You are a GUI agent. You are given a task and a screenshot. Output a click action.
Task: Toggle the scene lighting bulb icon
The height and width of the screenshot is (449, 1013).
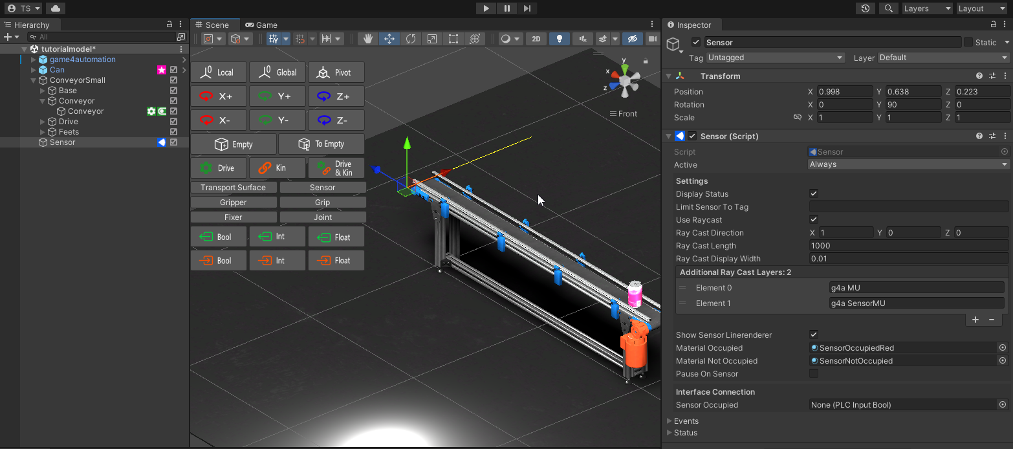[x=559, y=39]
